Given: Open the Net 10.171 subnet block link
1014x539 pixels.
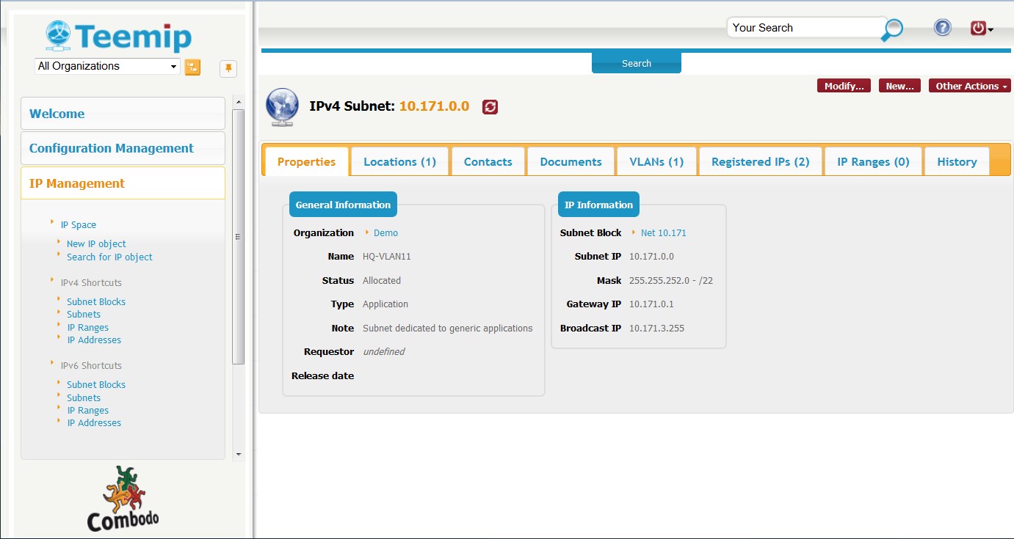Looking at the screenshot, I should [663, 233].
